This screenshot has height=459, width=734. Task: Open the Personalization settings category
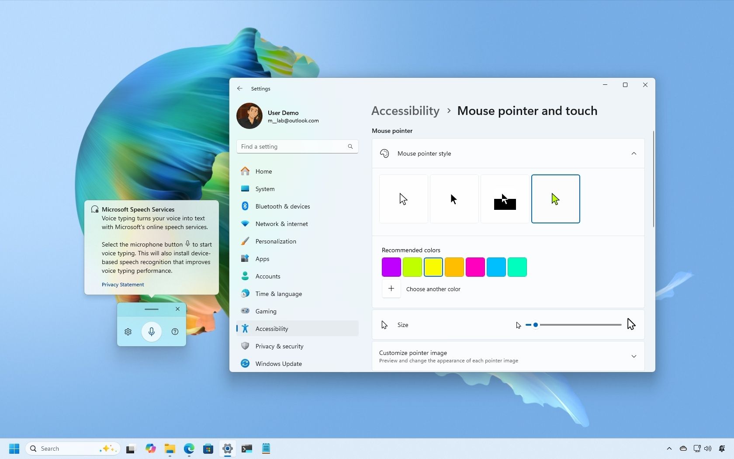[x=275, y=241]
